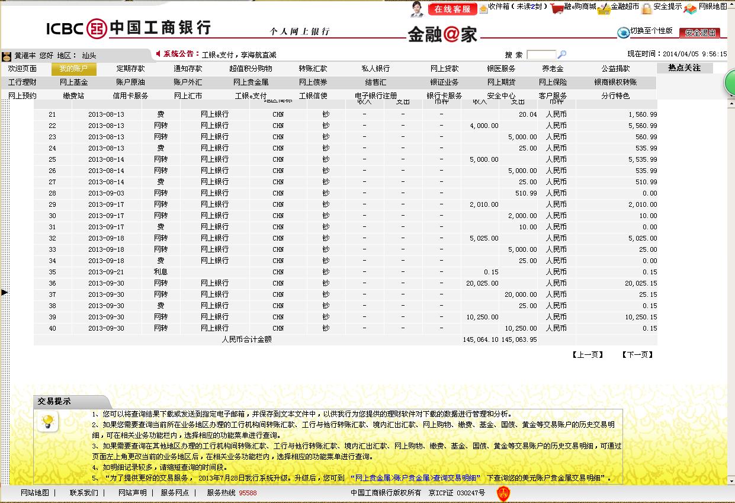Switch to personalized version 切换至个性版
This screenshot has width=735, height=503.
(x=651, y=31)
